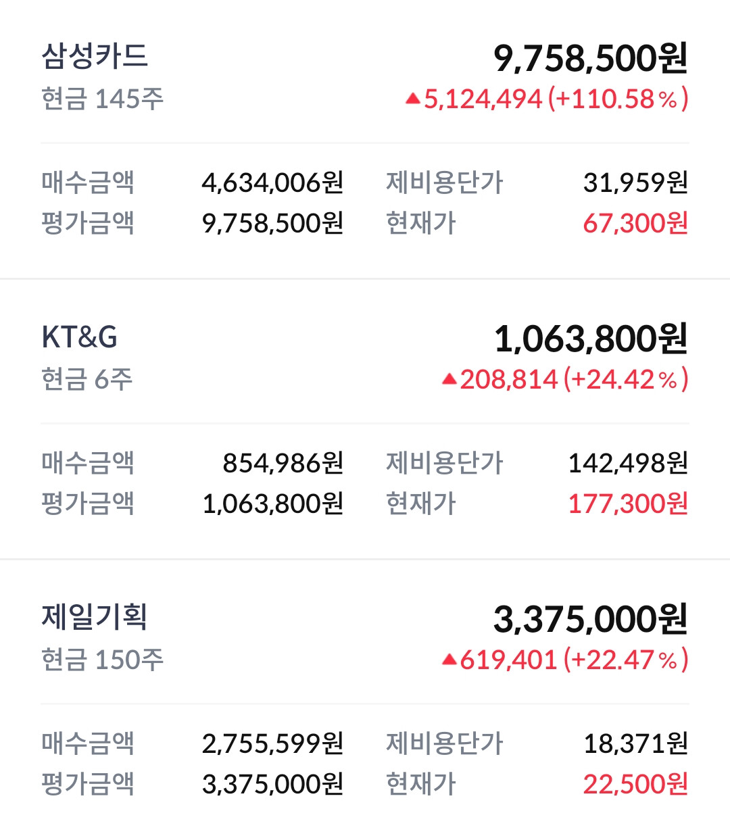Viewport: 730px width, 834px height.
Task: Tap the 현금 6주 holding quantity
Action: tap(87, 379)
